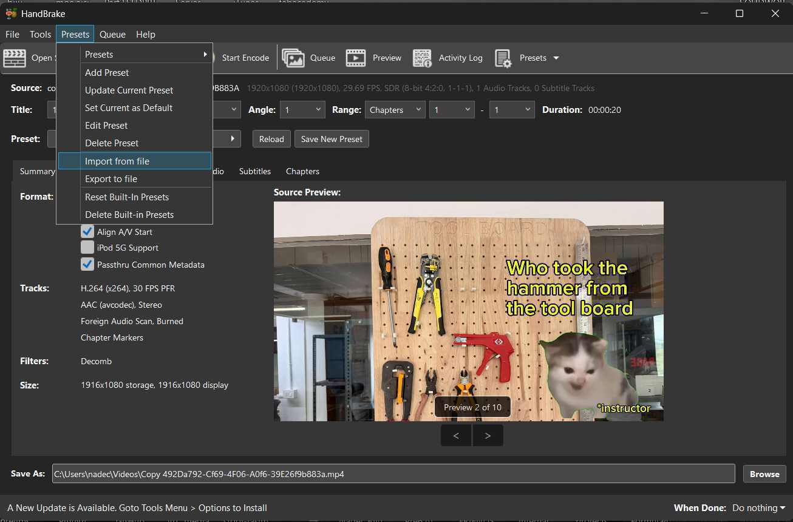Click the 'Preview 2 of 10' label
Image resolution: width=793 pixels, height=522 pixels.
[x=472, y=407]
